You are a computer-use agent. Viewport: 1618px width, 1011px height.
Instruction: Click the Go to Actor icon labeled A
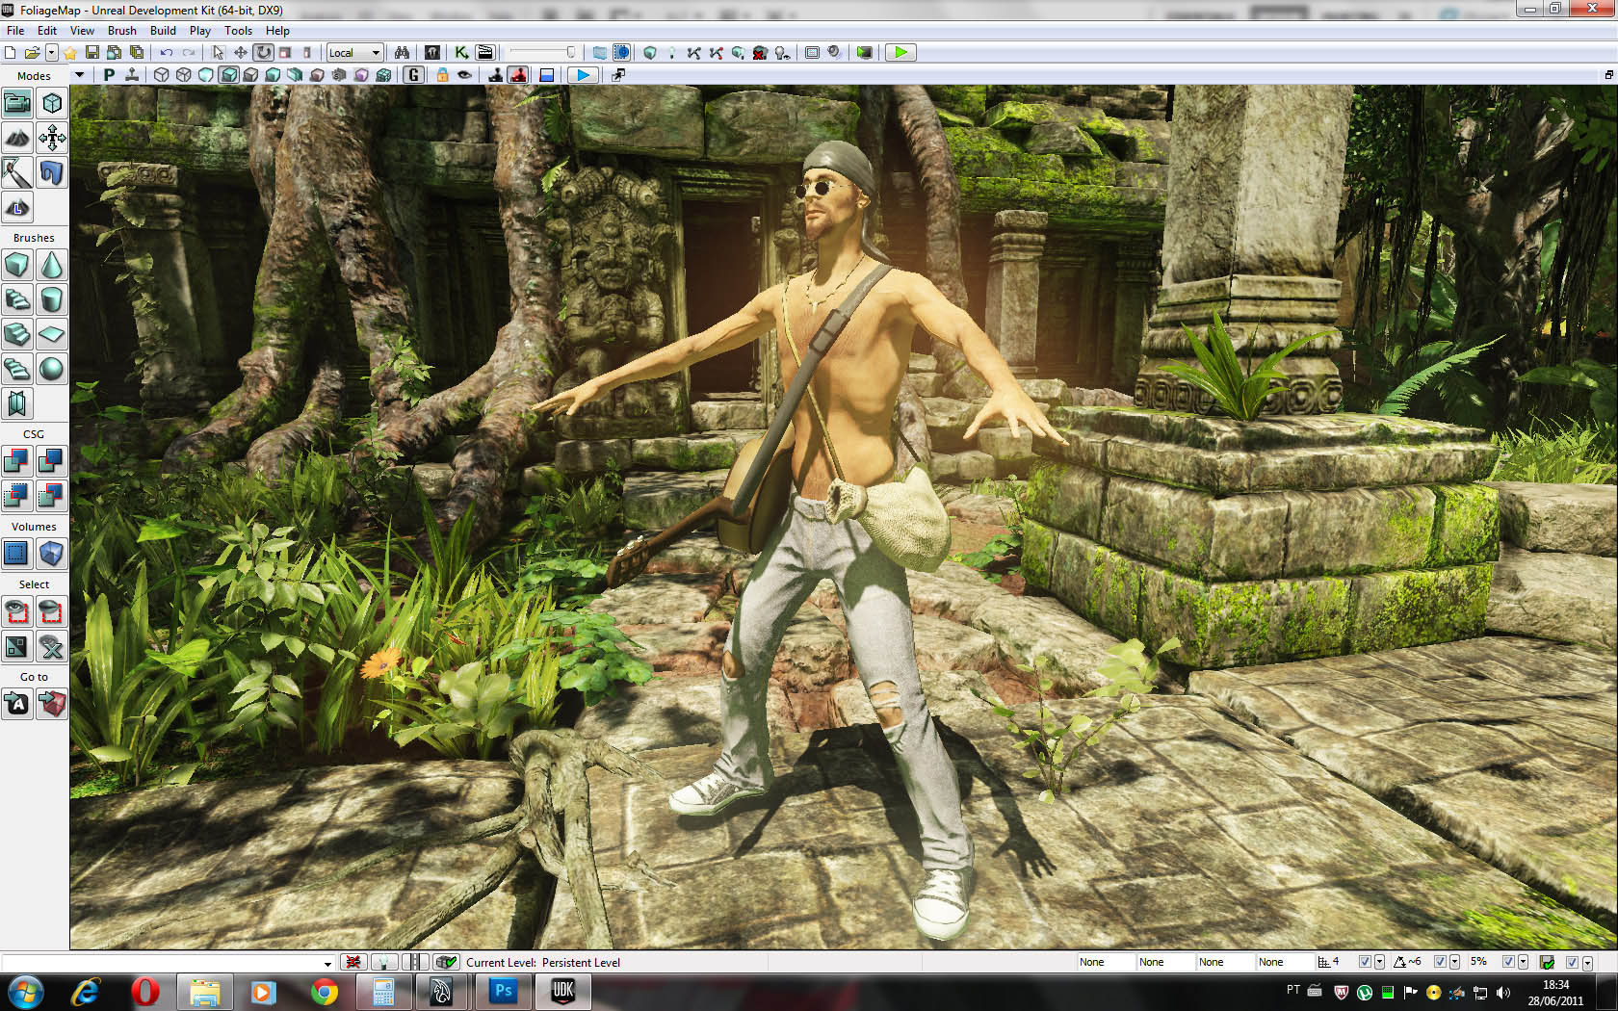pyautogui.click(x=17, y=705)
